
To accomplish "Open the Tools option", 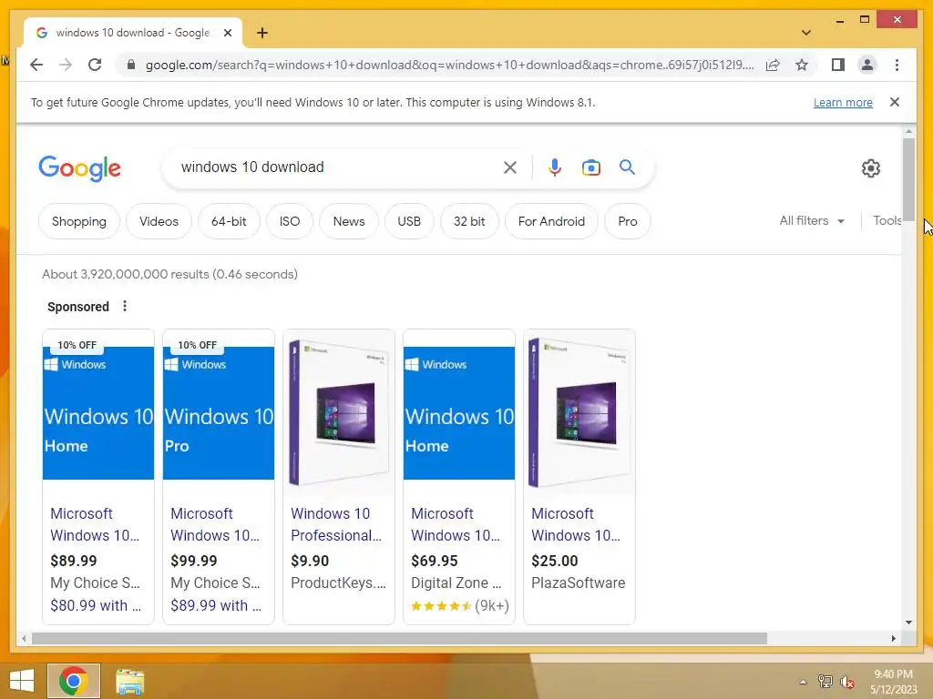I will coord(887,220).
